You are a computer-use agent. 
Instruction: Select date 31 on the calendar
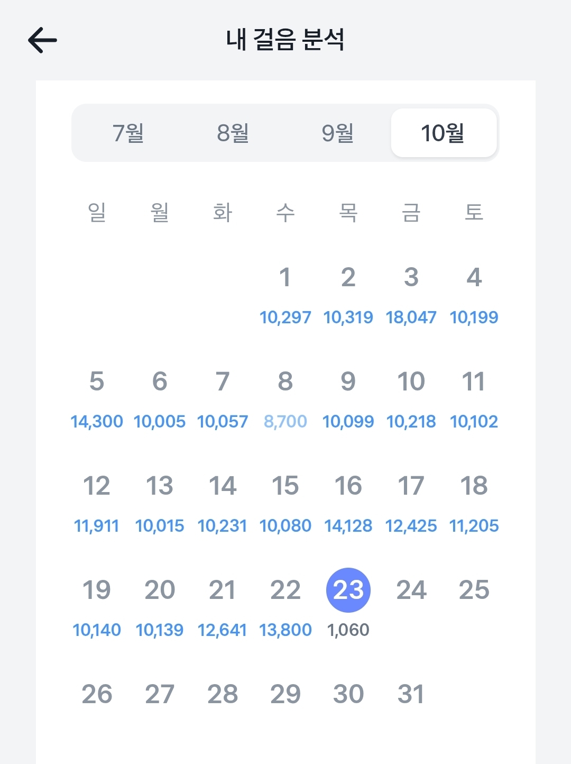coord(411,694)
